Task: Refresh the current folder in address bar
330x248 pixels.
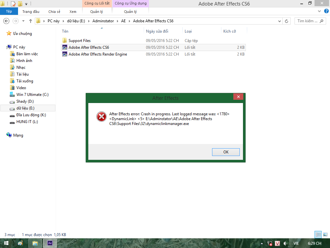Action: tap(286, 21)
